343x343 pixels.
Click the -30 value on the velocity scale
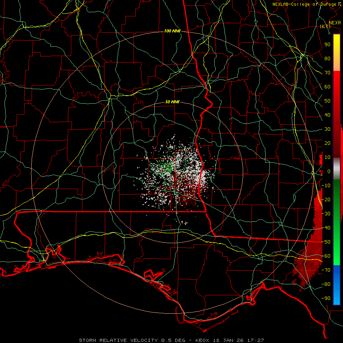(x=326, y=214)
